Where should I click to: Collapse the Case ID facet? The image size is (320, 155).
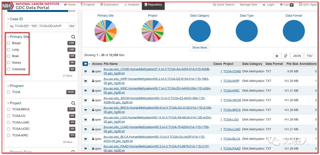(x=15, y=19)
